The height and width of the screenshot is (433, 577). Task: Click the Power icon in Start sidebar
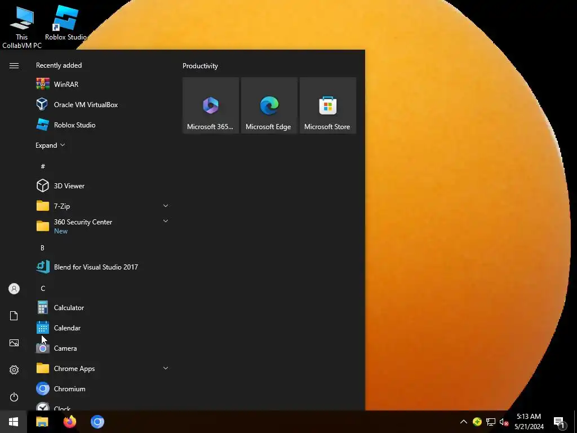click(x=14, y=397)
